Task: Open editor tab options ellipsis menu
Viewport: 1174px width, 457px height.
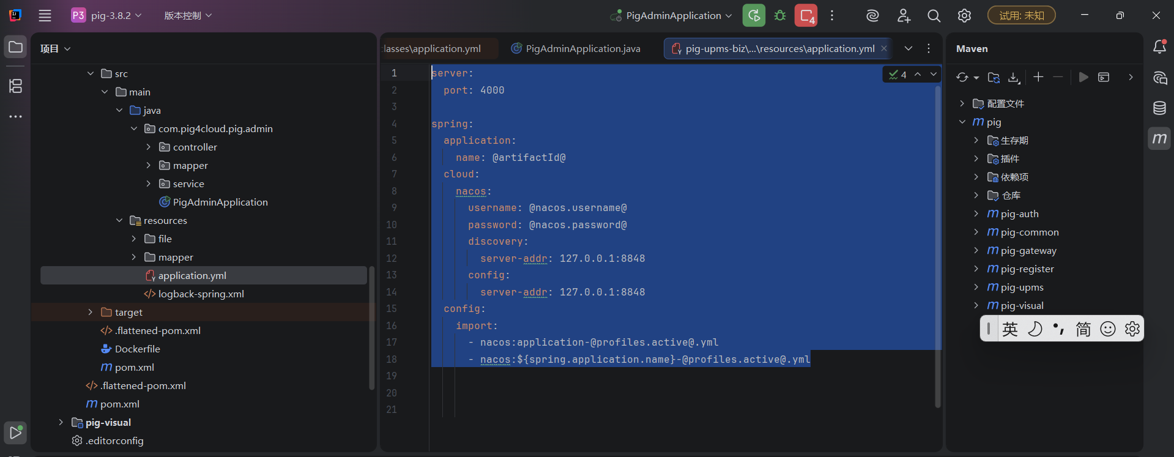Action: pos(929,48)
